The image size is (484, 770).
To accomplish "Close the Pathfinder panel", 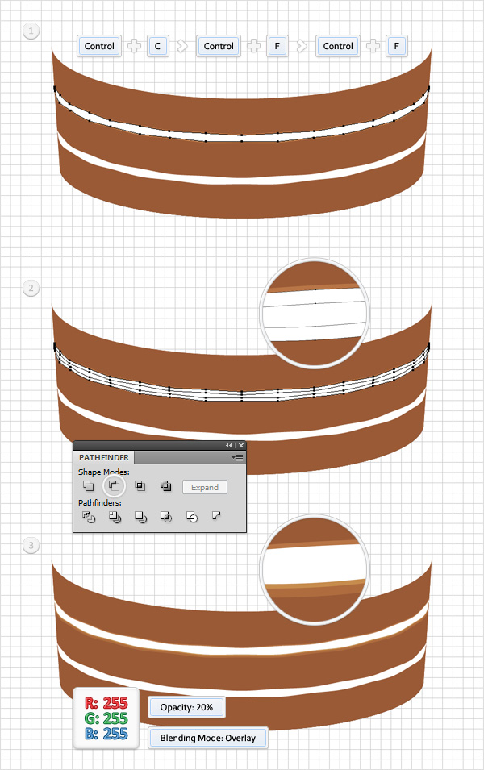I will 240,445.
